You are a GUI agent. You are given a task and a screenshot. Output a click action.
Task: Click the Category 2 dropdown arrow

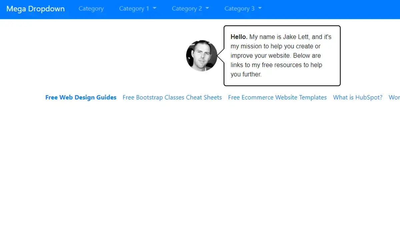[x=207, y=9]
